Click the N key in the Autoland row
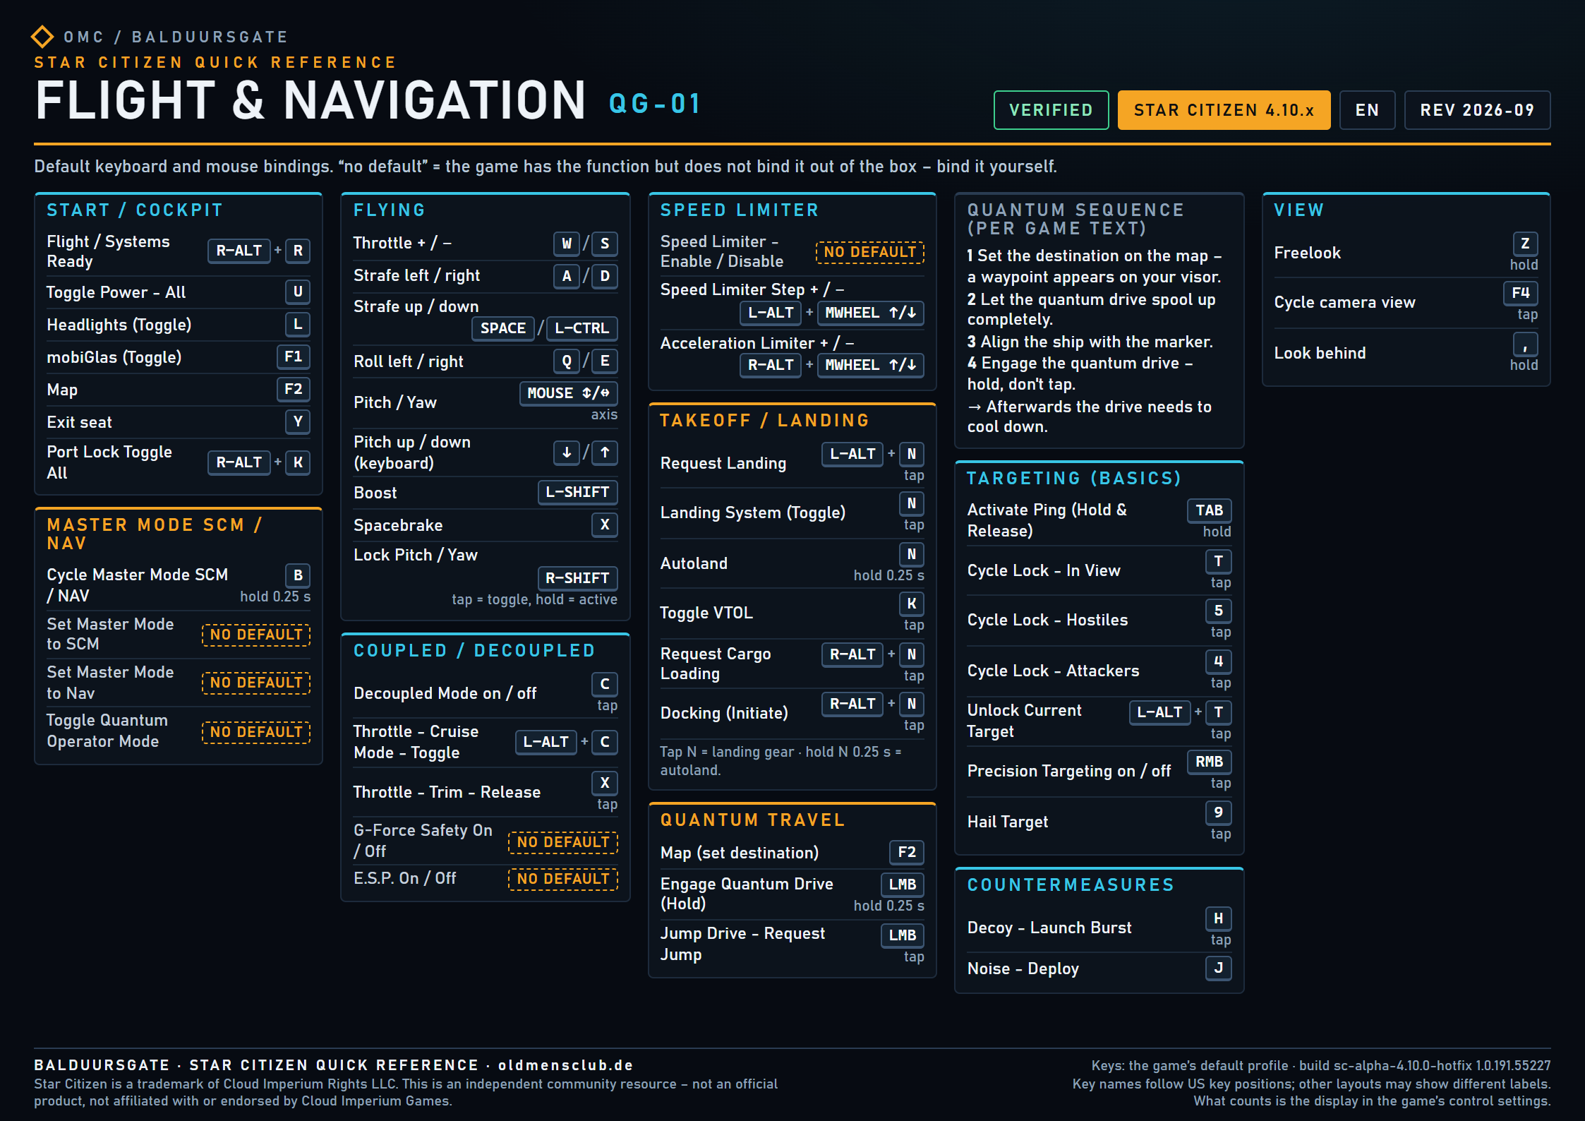Screen dimensions: 1585x1121 click(x=912, y=554)
